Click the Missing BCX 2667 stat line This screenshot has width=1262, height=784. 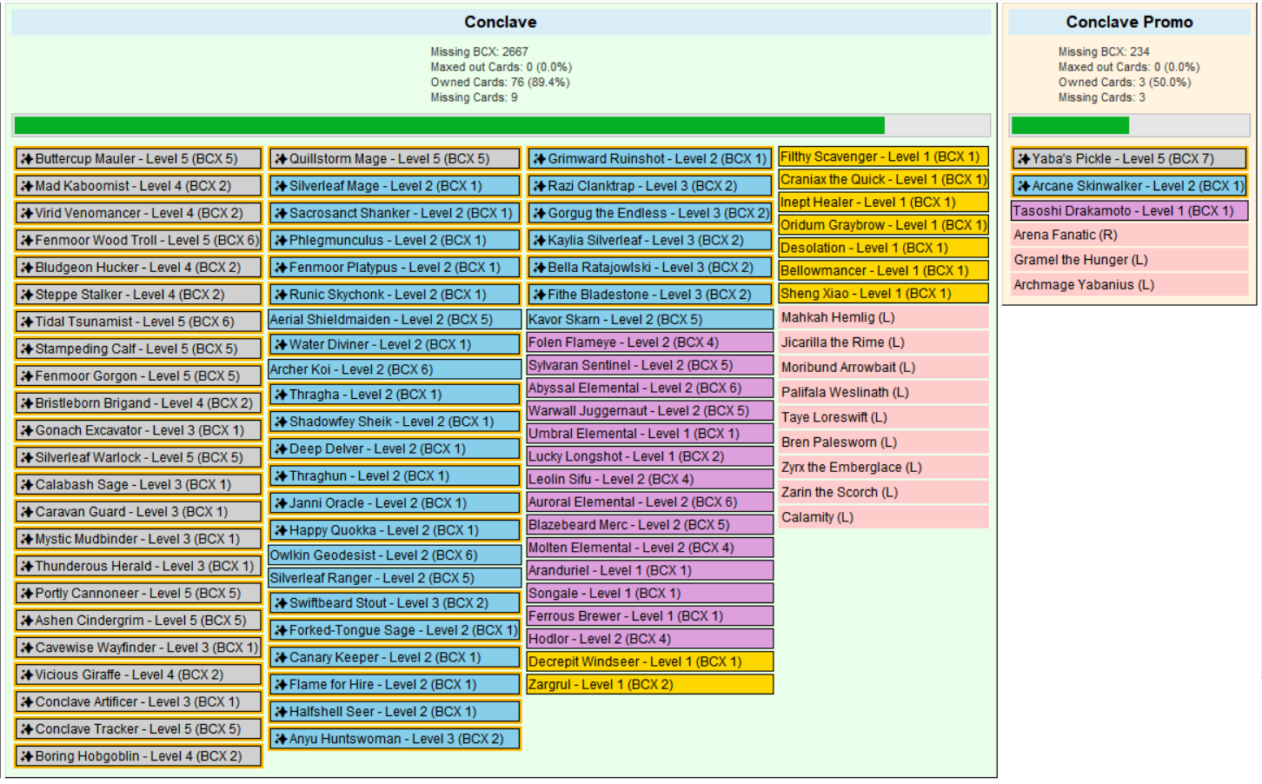point(480,52)
